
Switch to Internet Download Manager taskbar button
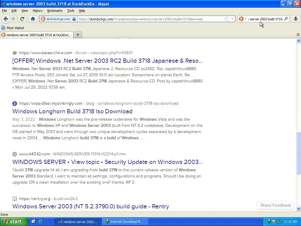125,222
